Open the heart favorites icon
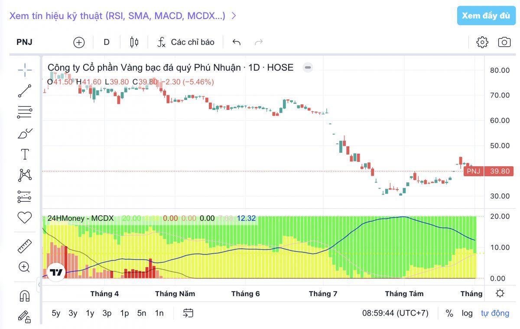The image size is (520, 329). (x=25, y=217)
